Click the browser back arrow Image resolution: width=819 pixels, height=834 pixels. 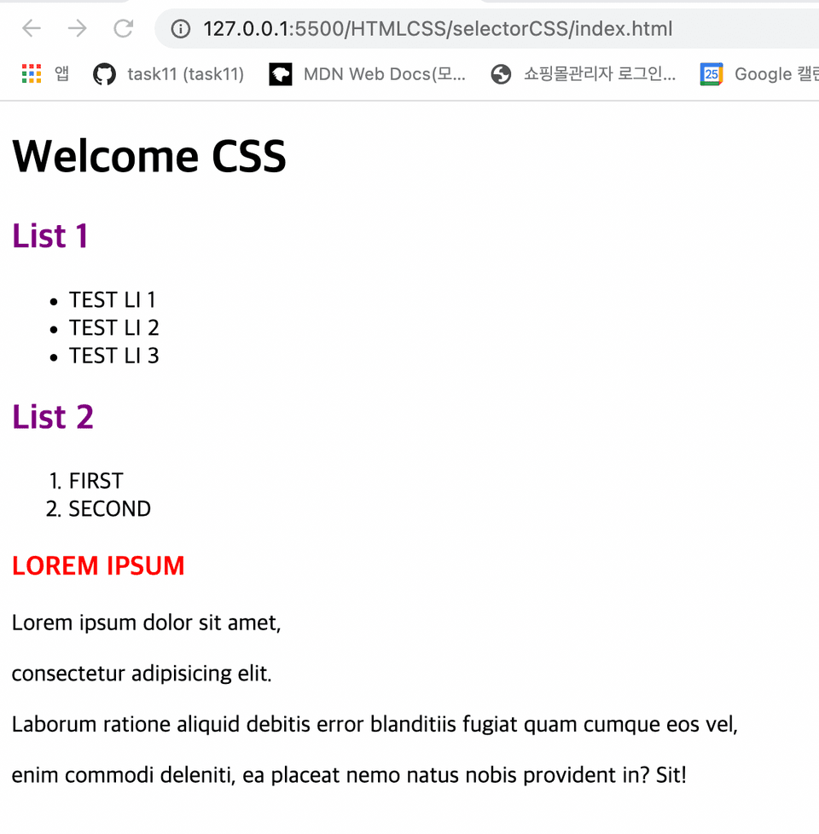pyautogui.click(x=32, y=29)
